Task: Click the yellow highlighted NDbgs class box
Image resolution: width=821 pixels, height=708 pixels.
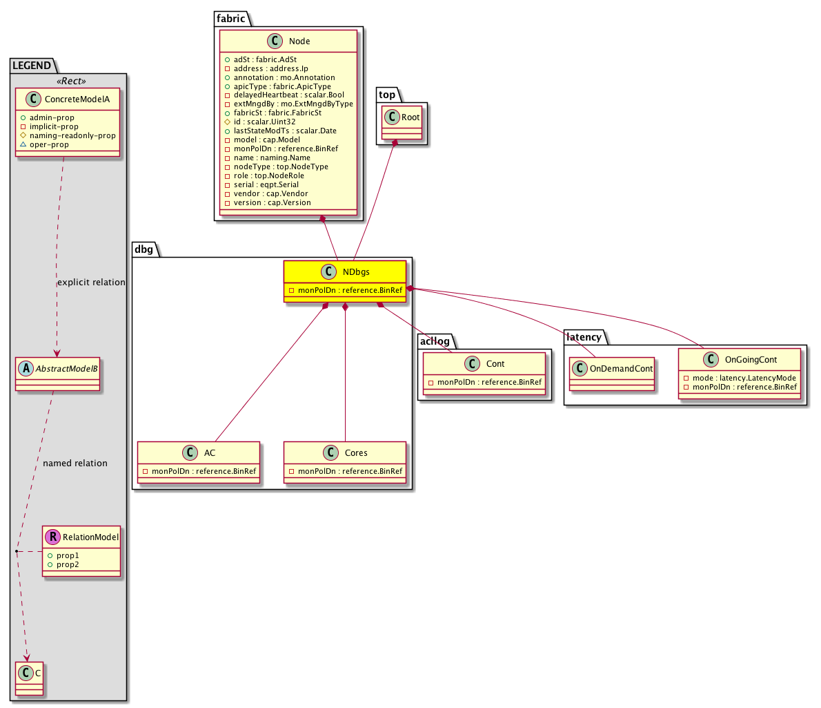Action: coord(344,281)
